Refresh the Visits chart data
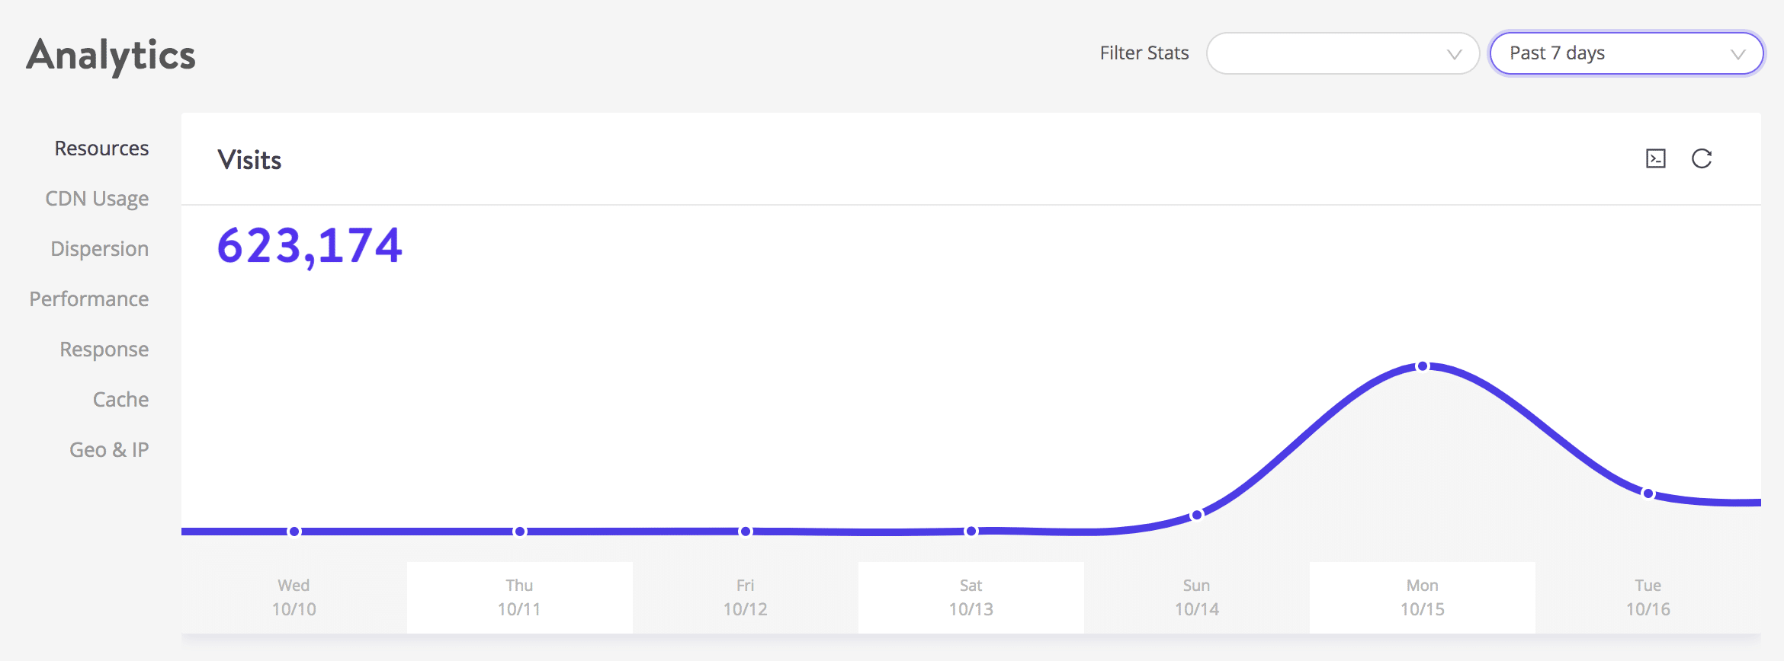The height and width of the screenshot is (661, 1784). 1703,159
